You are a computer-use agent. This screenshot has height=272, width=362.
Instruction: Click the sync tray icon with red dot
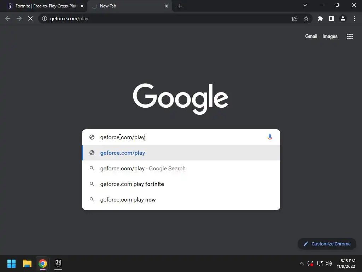point(310,263)
